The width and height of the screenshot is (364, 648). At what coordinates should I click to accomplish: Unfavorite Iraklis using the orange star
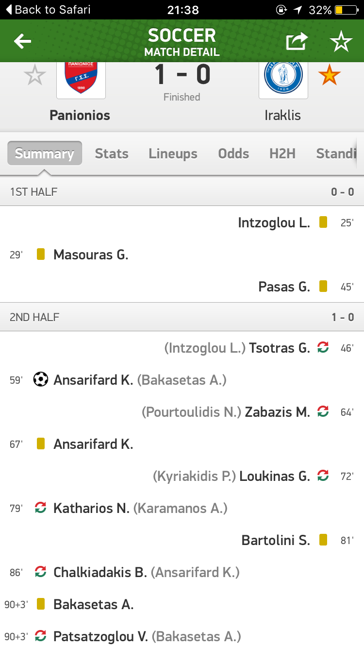pyautogui.click(x=329, y=76)
